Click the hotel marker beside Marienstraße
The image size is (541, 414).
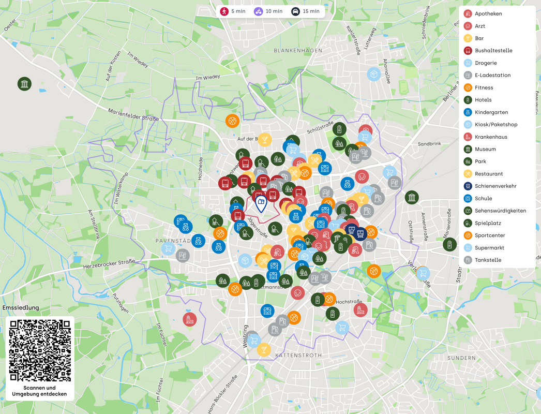449,244
